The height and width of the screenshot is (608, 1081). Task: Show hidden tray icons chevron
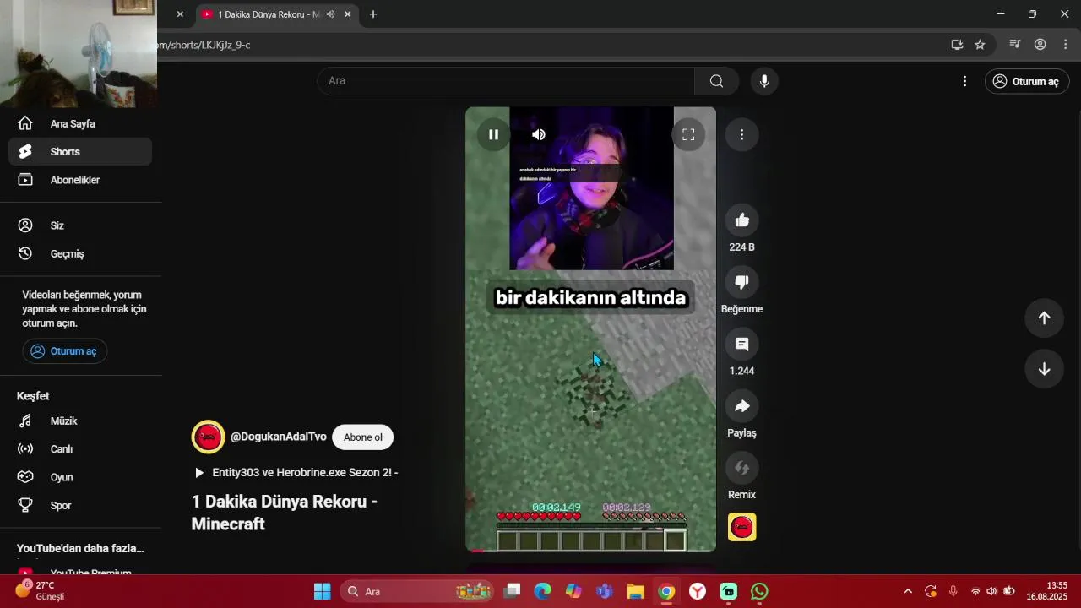pyautogui.click(x=908, y=591)
